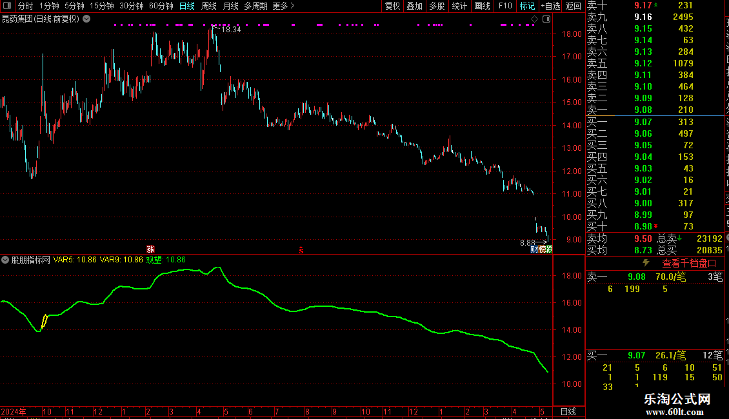This screenshot has width=729, height=419.
Task: Click the 总买 volume 20835
Action: (710, 250)
